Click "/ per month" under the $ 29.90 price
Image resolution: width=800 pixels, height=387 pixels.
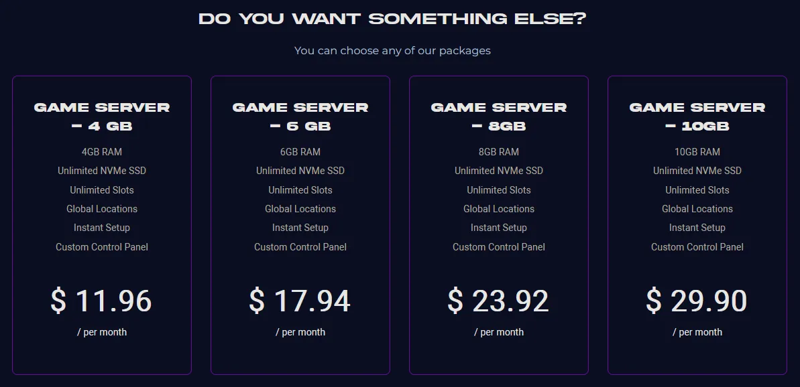697,332
